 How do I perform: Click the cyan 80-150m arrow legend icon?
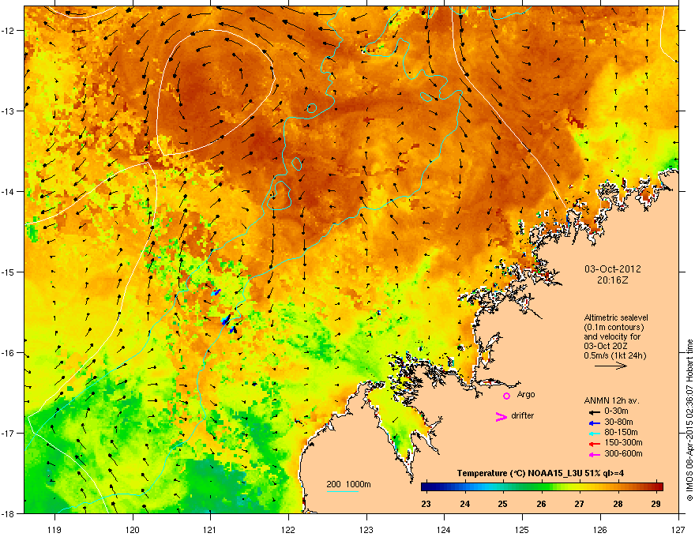click(x=594, y=433)
